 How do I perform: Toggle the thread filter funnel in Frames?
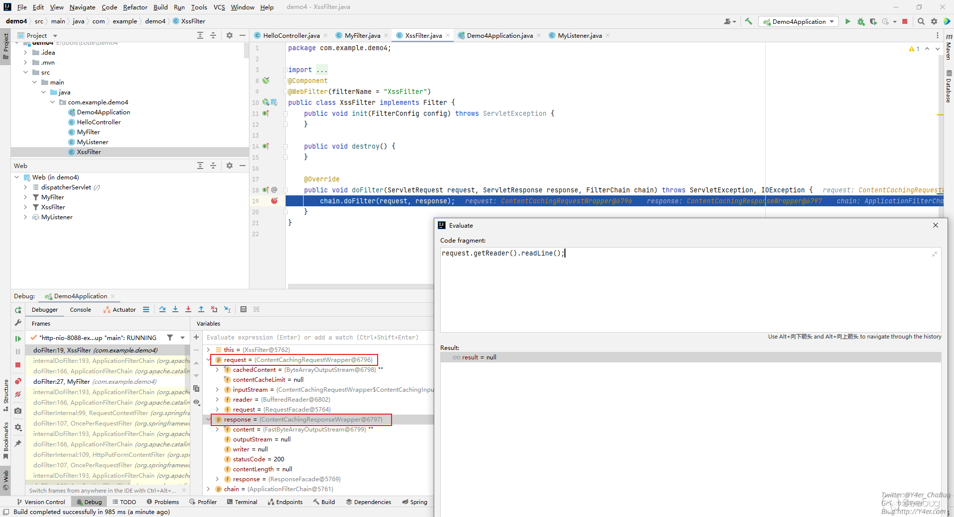pos(170,338)
